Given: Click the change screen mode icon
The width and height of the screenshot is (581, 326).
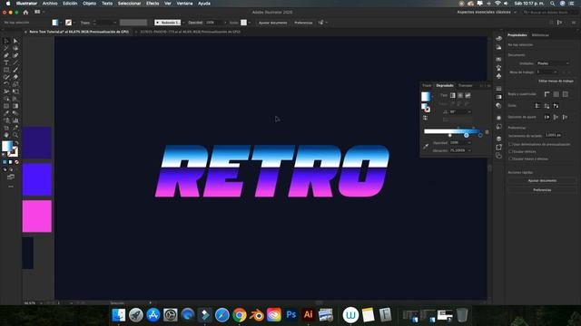Looking at the screenshot, I should click(11, 177).
